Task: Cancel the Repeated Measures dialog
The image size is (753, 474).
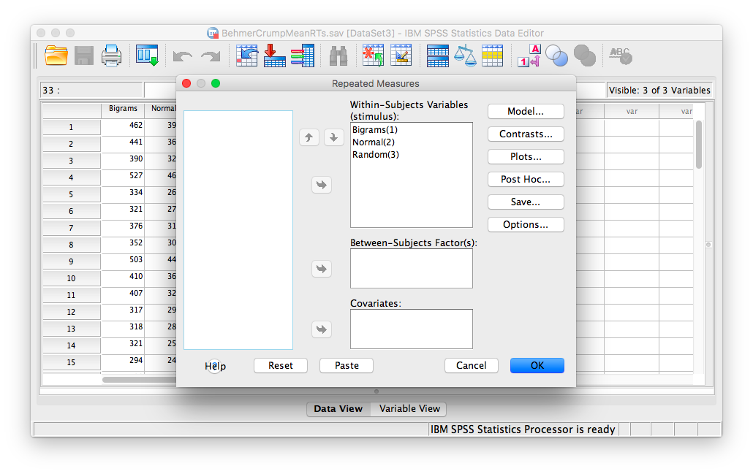Action: click(471, 366)
